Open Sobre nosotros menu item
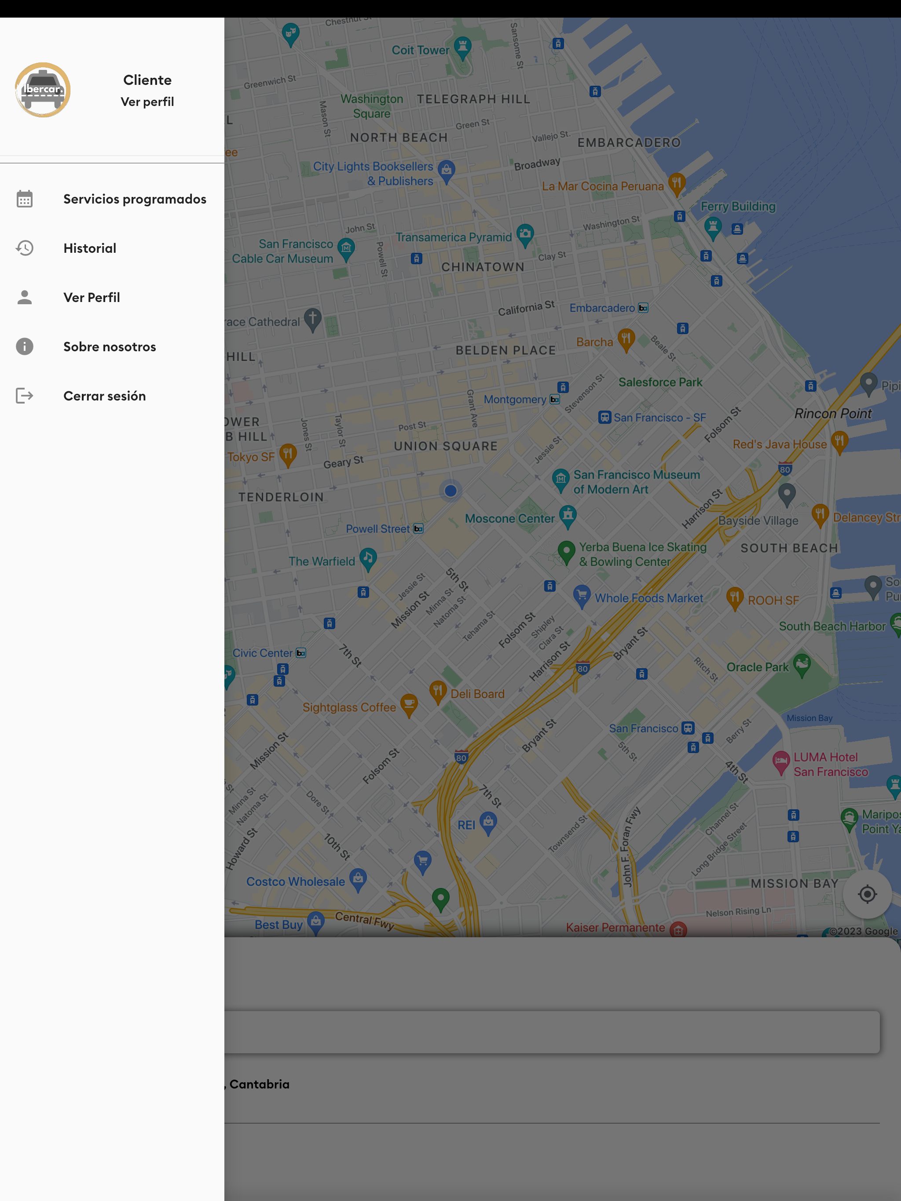The height and width of the screenshot is (1201, 901). click(112, 346)
